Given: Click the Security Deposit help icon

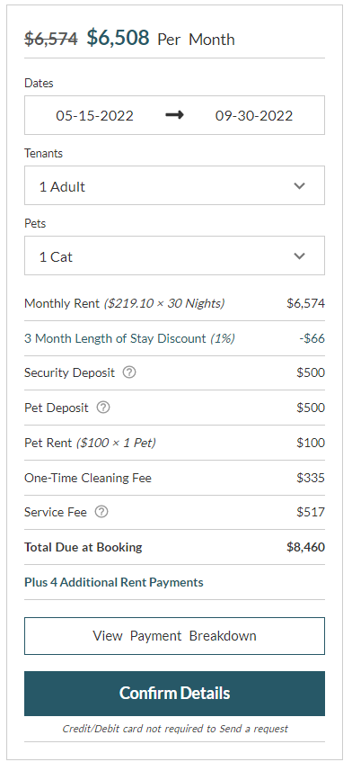Looking at the screenshot, I should click(129, 372).
